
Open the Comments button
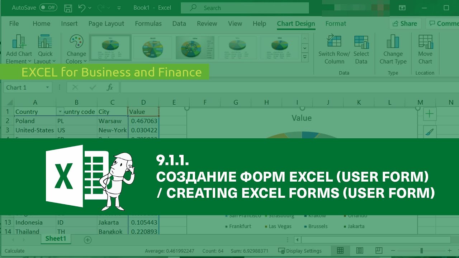443,24
